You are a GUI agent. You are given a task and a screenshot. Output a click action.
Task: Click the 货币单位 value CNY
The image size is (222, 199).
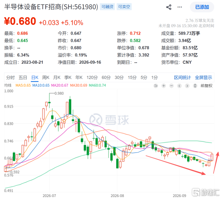tap(187, 62)
